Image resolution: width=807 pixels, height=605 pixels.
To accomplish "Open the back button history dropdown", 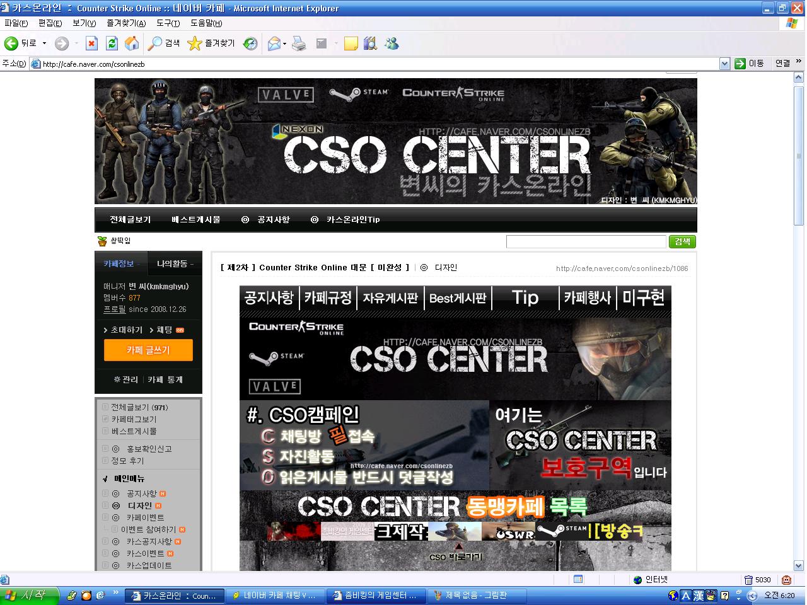I will tap(44, 43).
